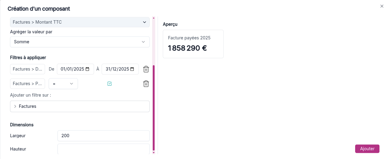The image size is (388, 159).
Task: Click the Largeur input containing 200
Action: tap(103, 136)
